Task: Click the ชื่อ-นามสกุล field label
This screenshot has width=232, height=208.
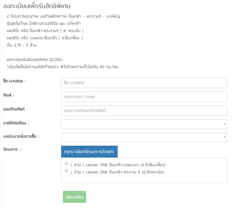Action: pyautogui.click(x=15, y=81)
